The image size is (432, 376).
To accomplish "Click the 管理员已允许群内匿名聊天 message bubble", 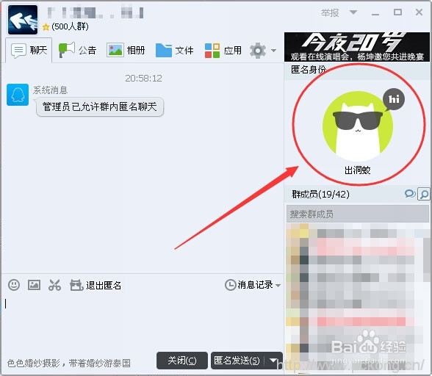I will pos(100,107).
